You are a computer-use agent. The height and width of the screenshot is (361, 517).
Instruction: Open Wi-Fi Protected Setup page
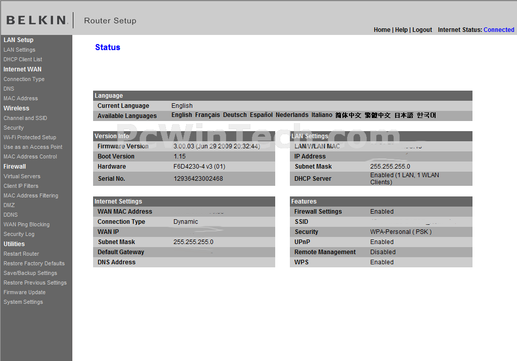coord(30,137)
